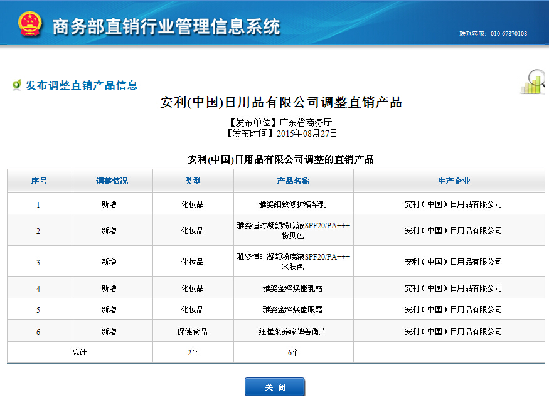The image size is (549, 400).
Task: Click the 发布调整直销产品信息 section heading
Action: [82, 85]
